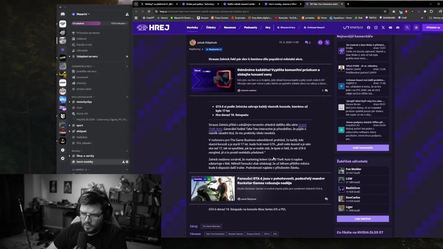Open new browser tab plus button
Viewport: 443px width, 249px height.
click(x=348, y=4)
